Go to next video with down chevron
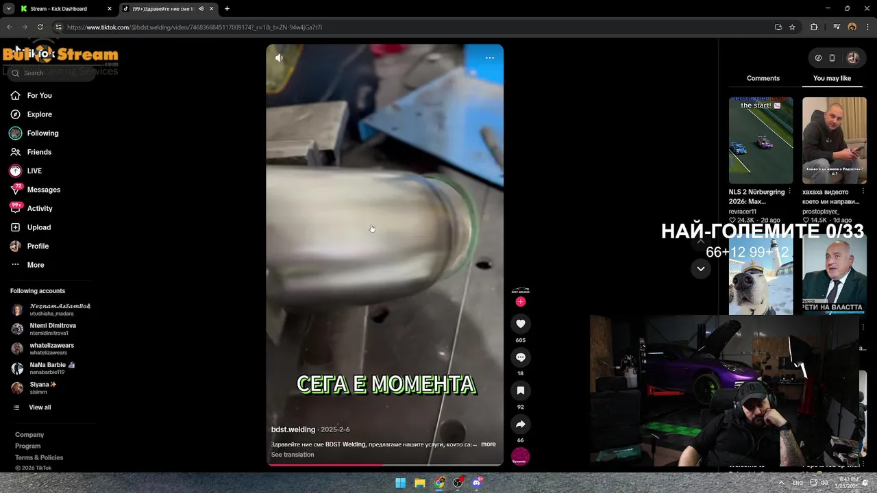Image resolution: width=877 pixels, height=493 pixels. click(700, 268)
